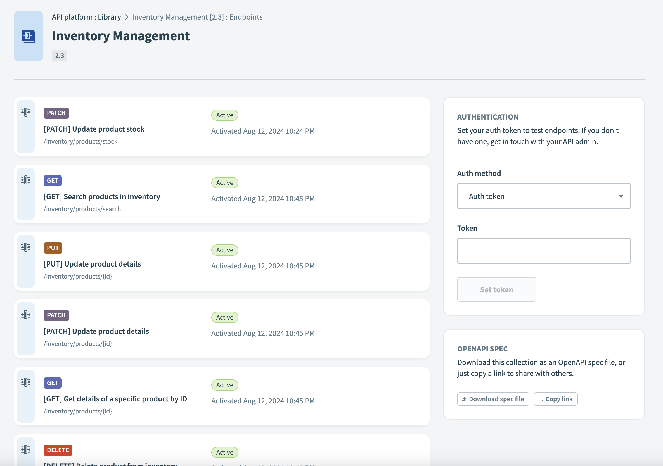The image size is (663, 466).
Task: Download the OpenAPI spec file
Action: point(493,399)
